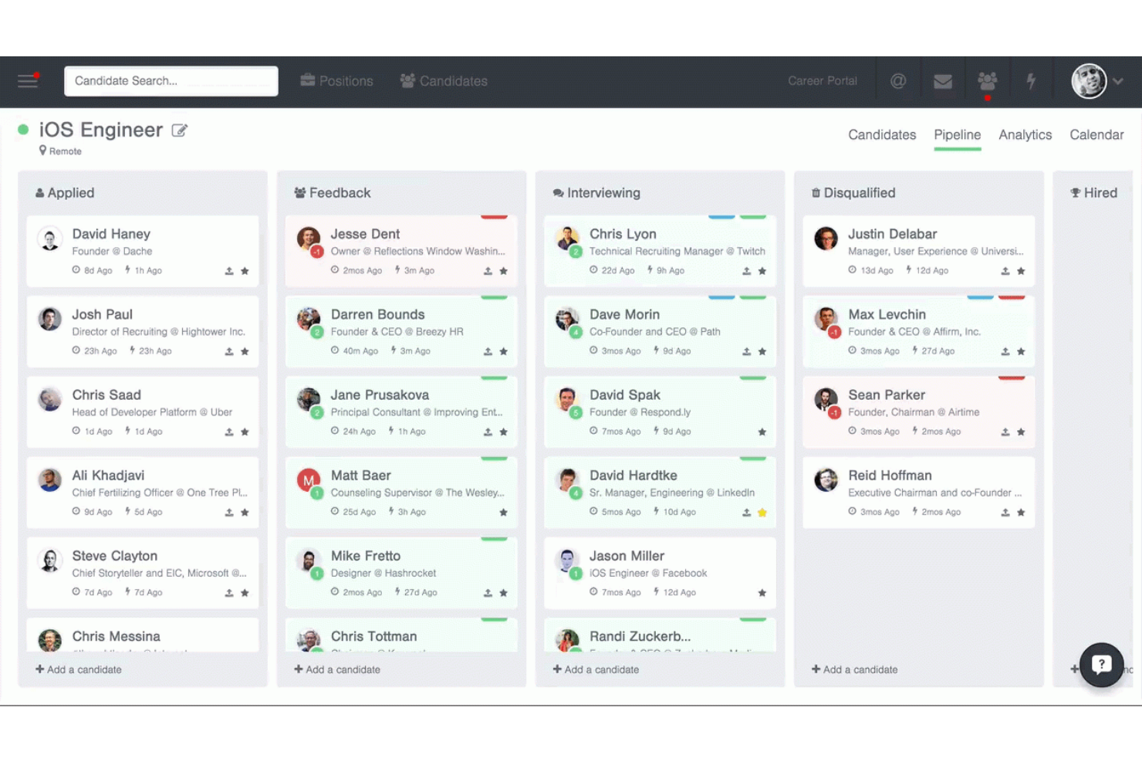The height and width of the screenshot is (762, 1142).
Task: Open the help chat bubble button
Action: [1101, 664]
